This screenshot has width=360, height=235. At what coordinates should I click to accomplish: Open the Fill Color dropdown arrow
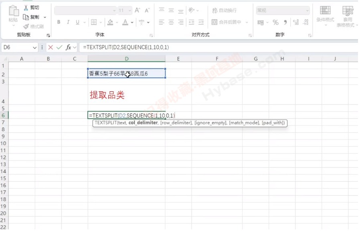tap(117, 22)
